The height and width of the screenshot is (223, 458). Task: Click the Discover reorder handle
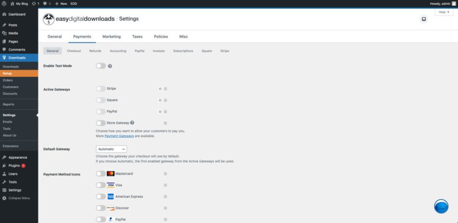point(165,208)
